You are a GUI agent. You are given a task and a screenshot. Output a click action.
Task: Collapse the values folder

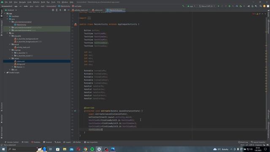tap(10, 58)
